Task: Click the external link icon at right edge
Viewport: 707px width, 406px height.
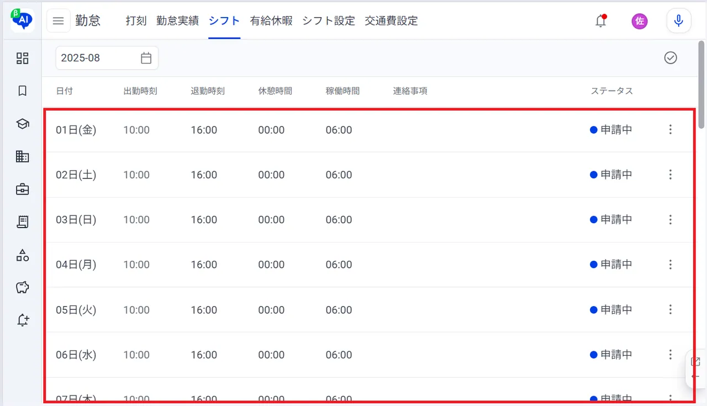Action: click(x=696, y=362)
